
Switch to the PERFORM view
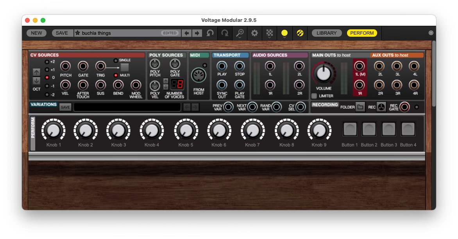[362, 33]
